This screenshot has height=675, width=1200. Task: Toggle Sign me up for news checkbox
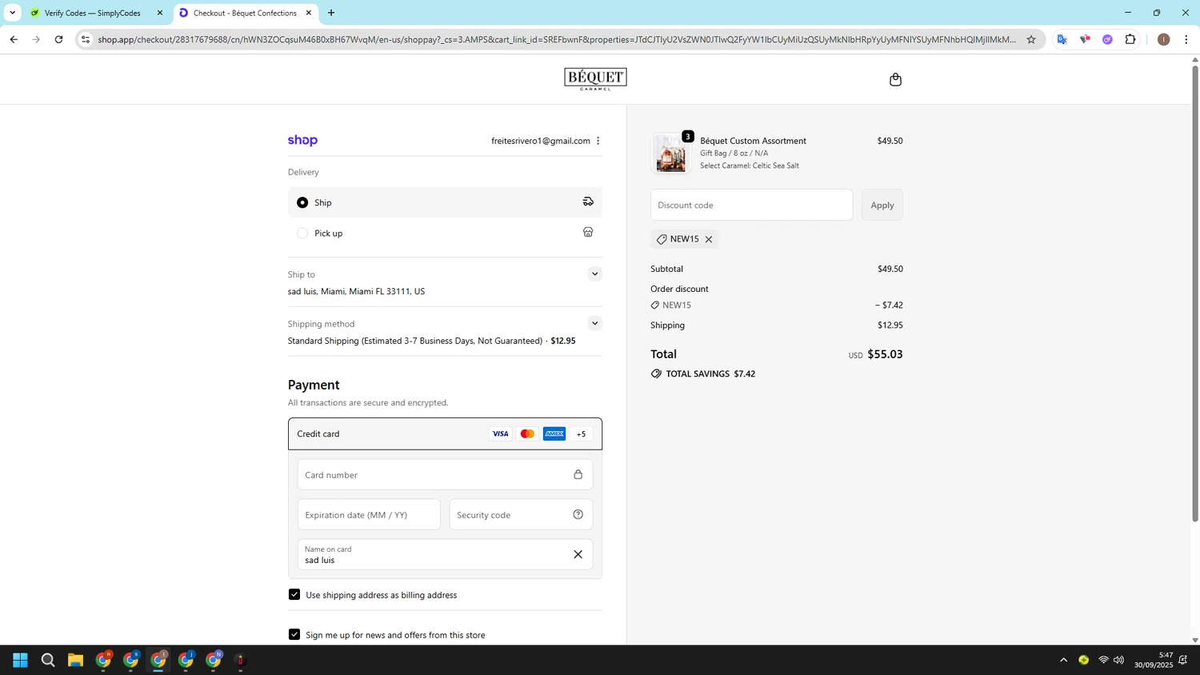pyautogui.click(x=294, y=634)
